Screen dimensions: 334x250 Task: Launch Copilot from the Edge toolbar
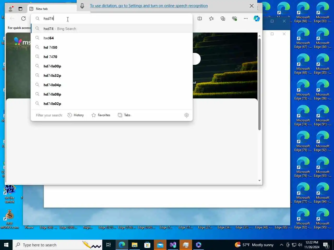coord(257,18)
